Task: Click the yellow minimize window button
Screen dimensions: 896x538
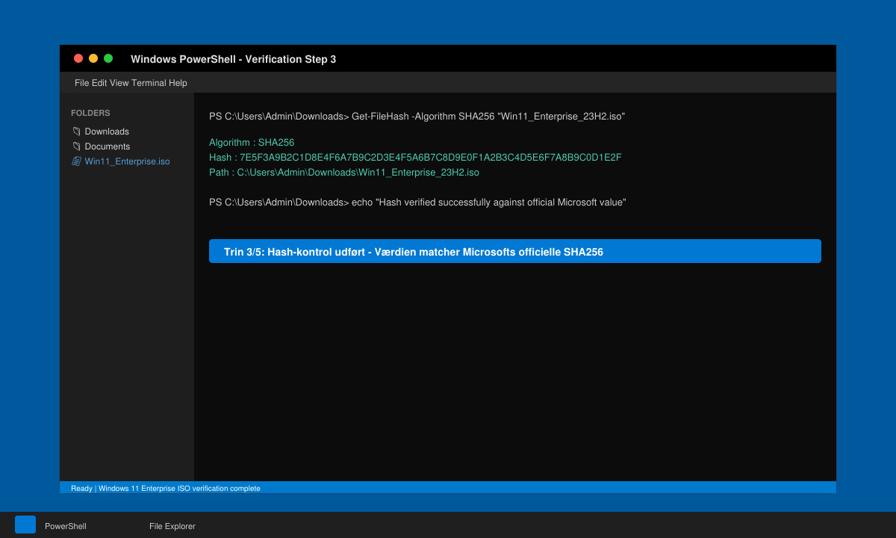Action: [x=93, y=58]
